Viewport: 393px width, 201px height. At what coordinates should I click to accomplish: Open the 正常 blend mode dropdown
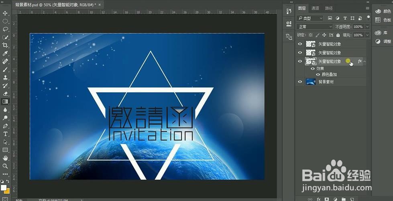pos(315,27)
